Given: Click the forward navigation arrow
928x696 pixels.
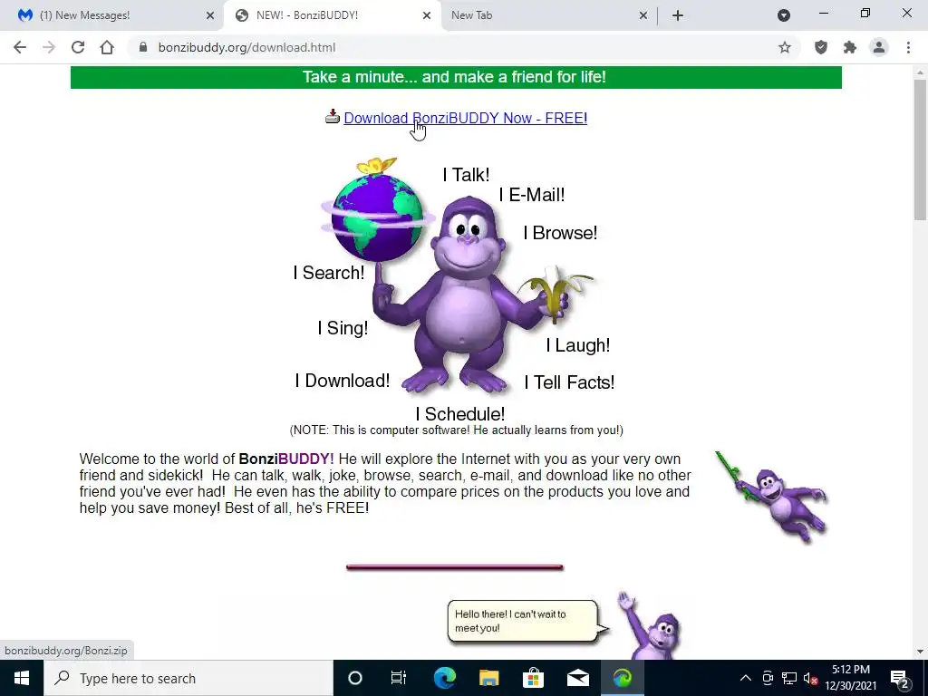Looking at the screenshot, I should click(x=49, y=47).
